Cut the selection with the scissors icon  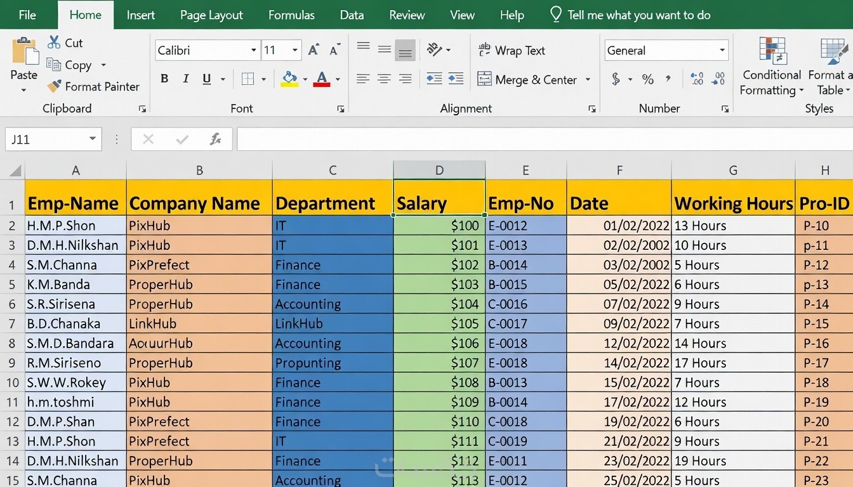[54, 42]
